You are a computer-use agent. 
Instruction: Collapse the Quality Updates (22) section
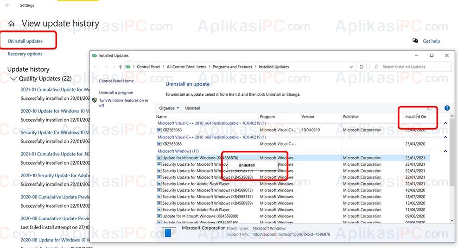coord(13,79)
